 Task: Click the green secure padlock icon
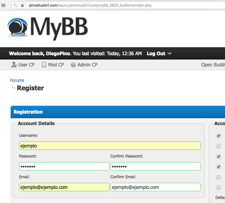(x=22, y=5)
